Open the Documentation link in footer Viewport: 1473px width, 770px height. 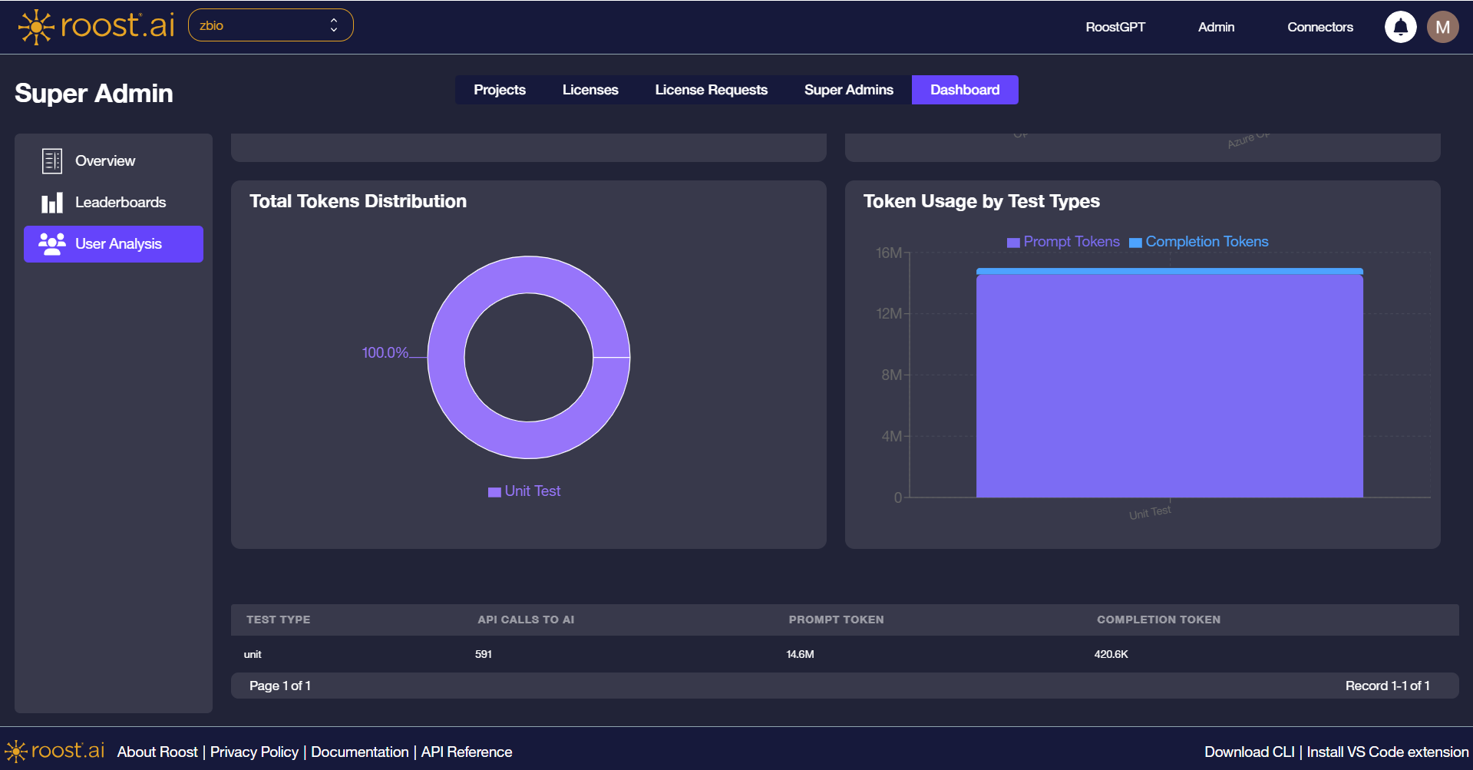tap(359, 752)
